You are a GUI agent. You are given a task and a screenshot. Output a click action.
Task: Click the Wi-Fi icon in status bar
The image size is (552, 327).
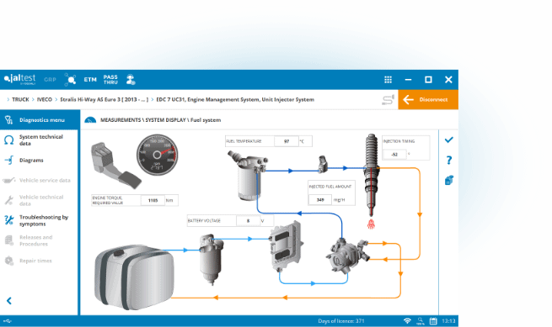pos(407,321)
